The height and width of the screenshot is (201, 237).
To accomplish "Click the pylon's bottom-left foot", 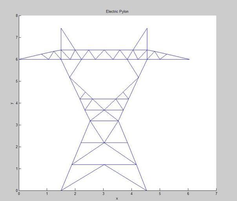I will point(61,190).
